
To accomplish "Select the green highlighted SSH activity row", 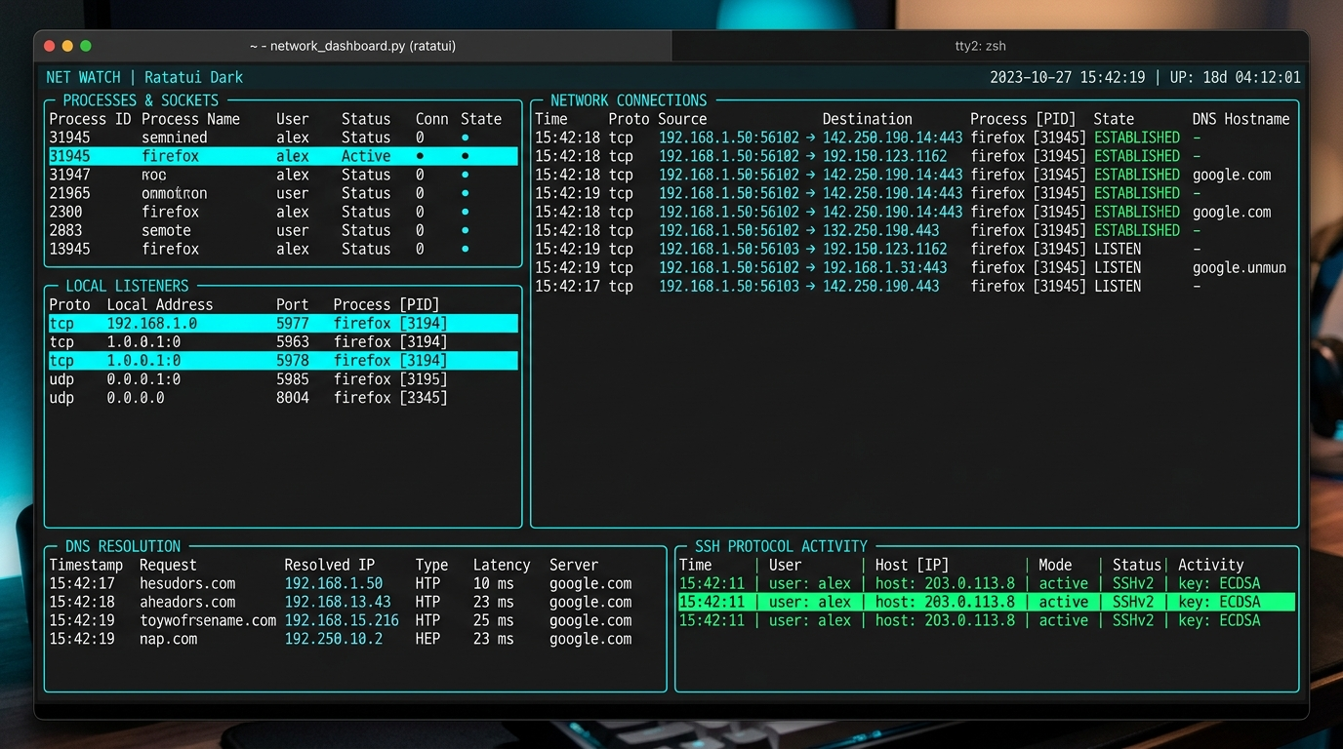I will pyautogui.click(x=987, y=602).
